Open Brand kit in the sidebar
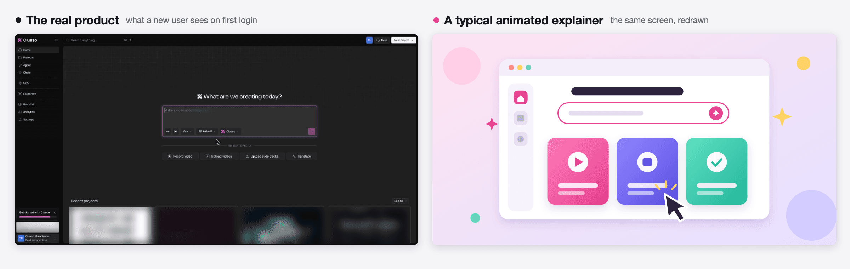Screen dimensions: 850x269 (x=38, y=104)
